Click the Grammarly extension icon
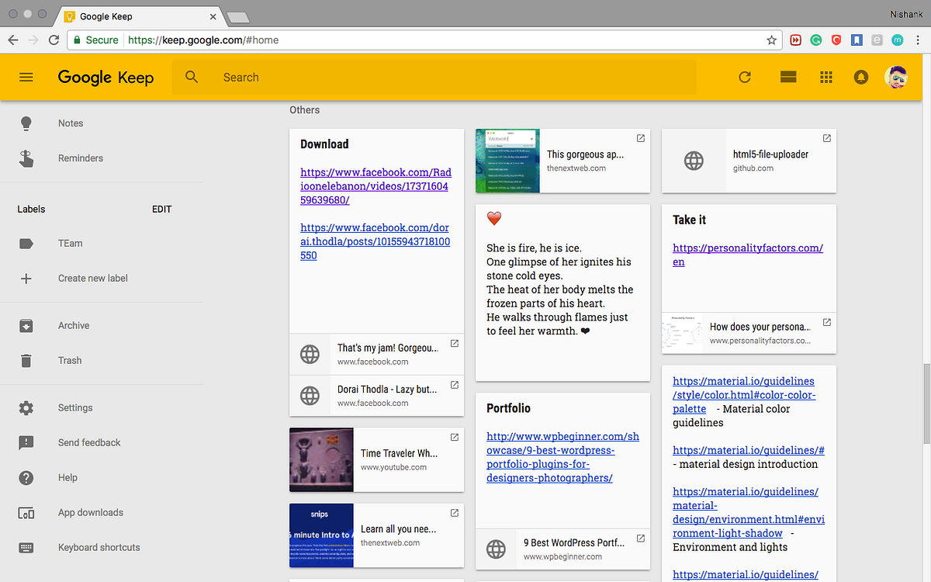The width and height of the screenshot is (931, 582). coord(816,40)
